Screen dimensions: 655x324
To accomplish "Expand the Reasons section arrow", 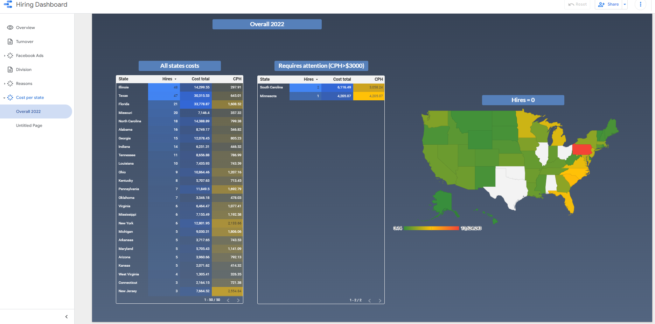I will coord(5,84).
